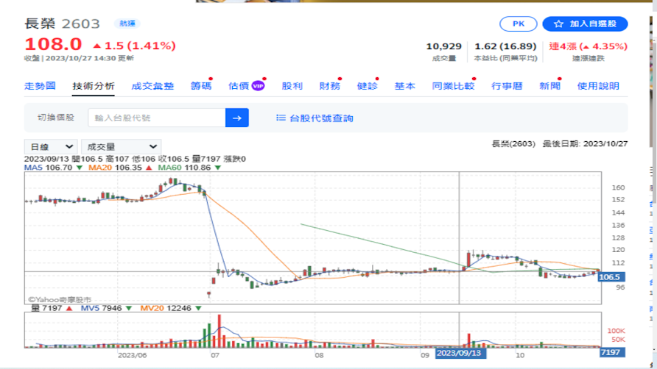Select the 技術分析 tab
This screenshot has height=369, width=657.
(x=93, y=86)
